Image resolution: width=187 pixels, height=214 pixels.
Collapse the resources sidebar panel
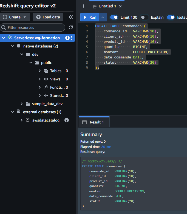[71, 17]
